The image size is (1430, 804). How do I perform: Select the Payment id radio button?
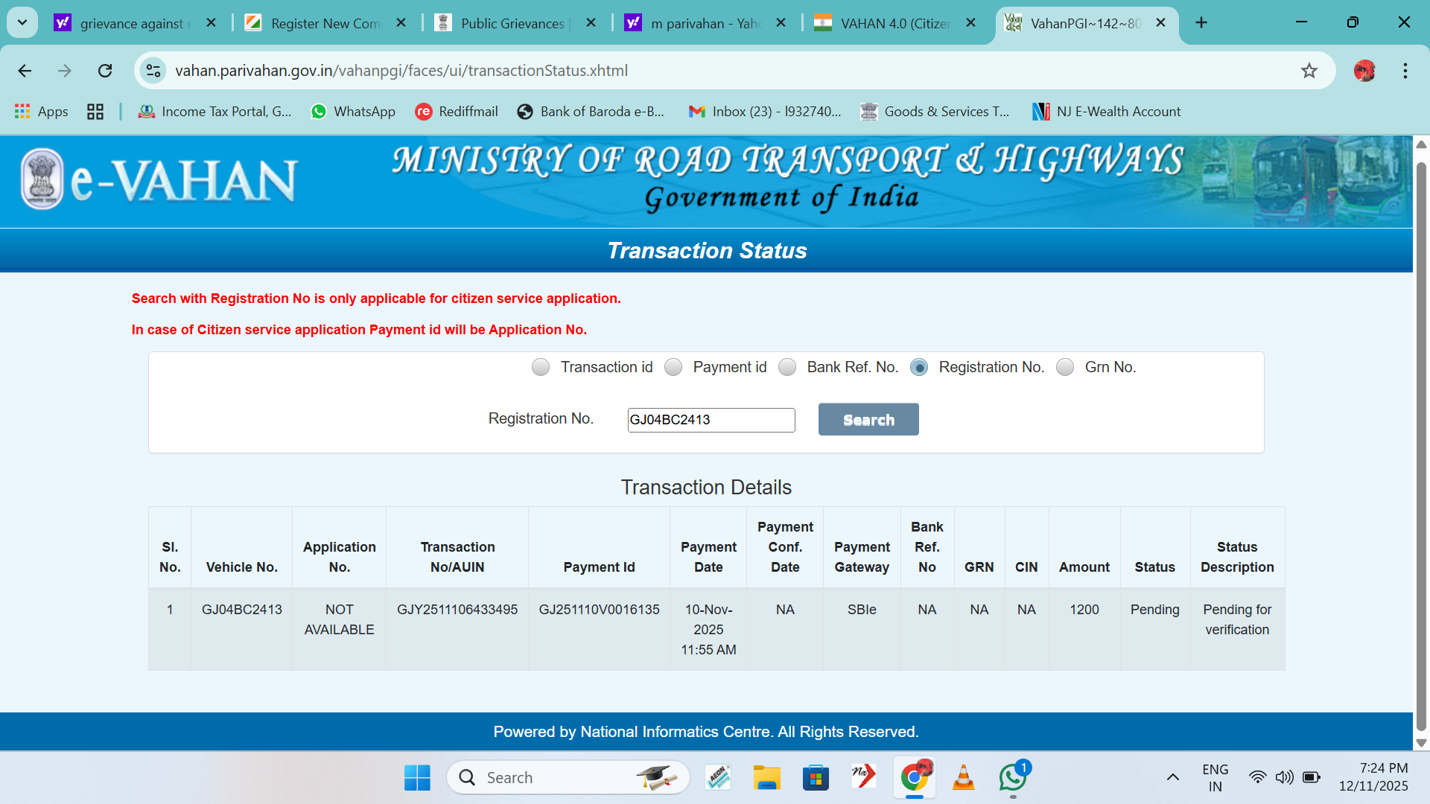[673, 367]
